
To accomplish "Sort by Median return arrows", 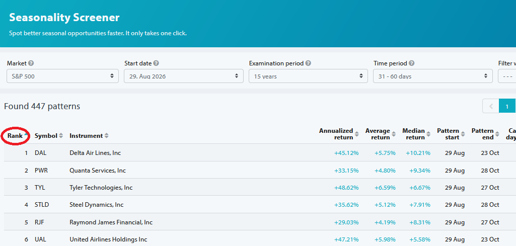I will (x=428, y=134).
